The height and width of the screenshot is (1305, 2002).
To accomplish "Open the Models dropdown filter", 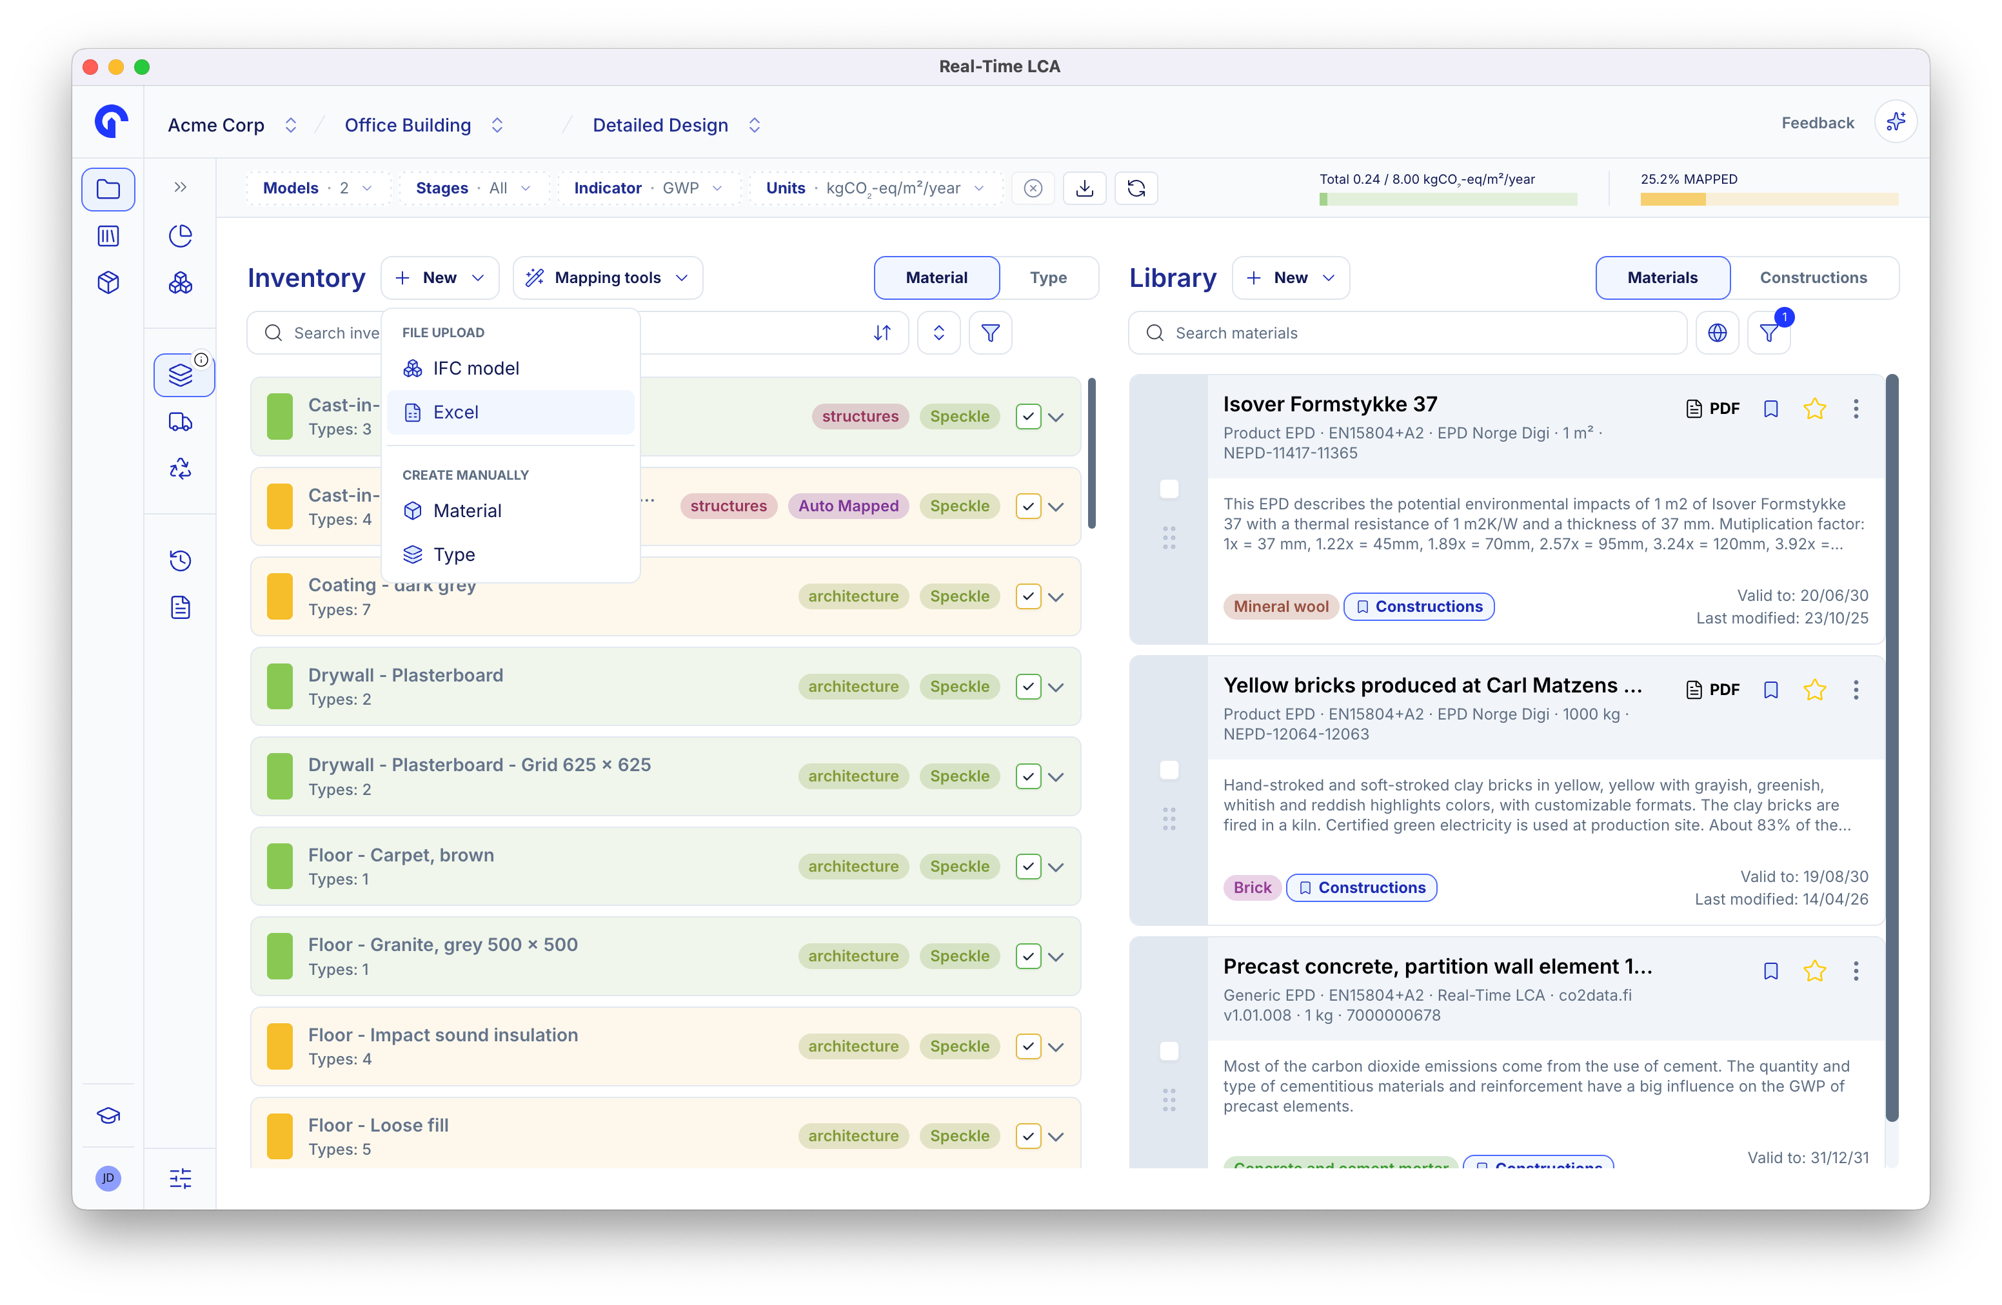I will 317,188.
